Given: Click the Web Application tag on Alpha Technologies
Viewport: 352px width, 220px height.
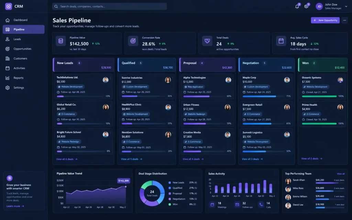Looking at the screenshot, I should tap(194, 87).
